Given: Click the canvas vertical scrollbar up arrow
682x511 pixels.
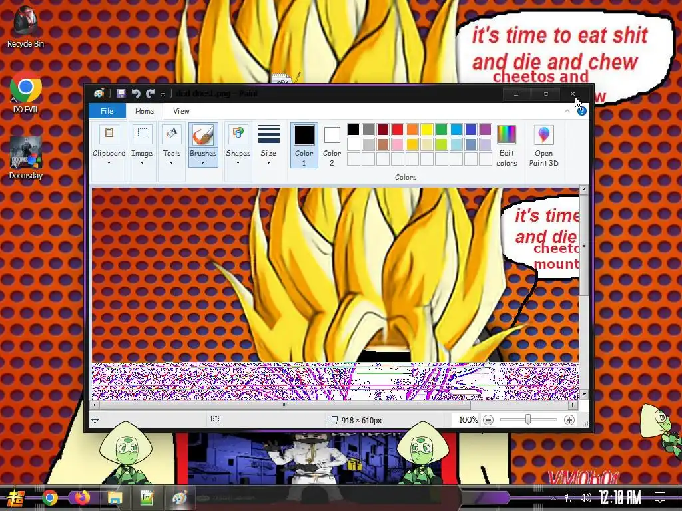Looking at the screenshot, I should tap(584, 190).
